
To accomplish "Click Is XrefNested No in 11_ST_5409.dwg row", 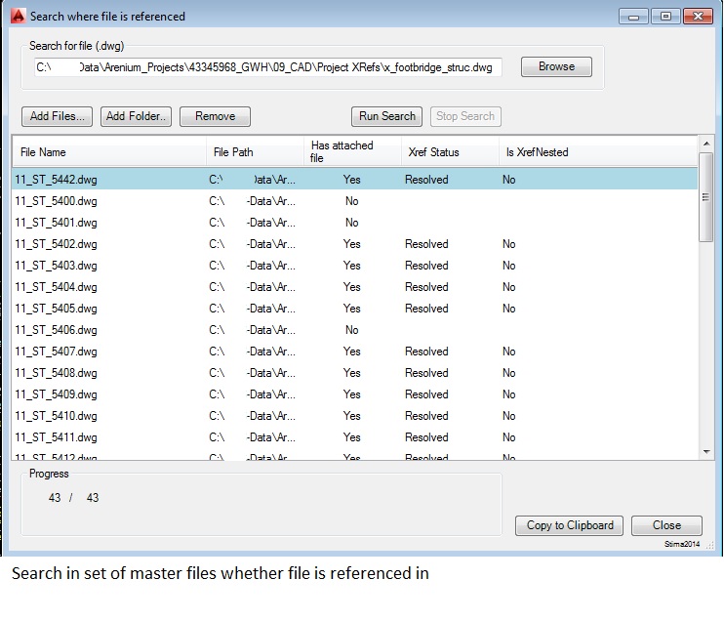I will pyautogui.click(x=508, y=394).
